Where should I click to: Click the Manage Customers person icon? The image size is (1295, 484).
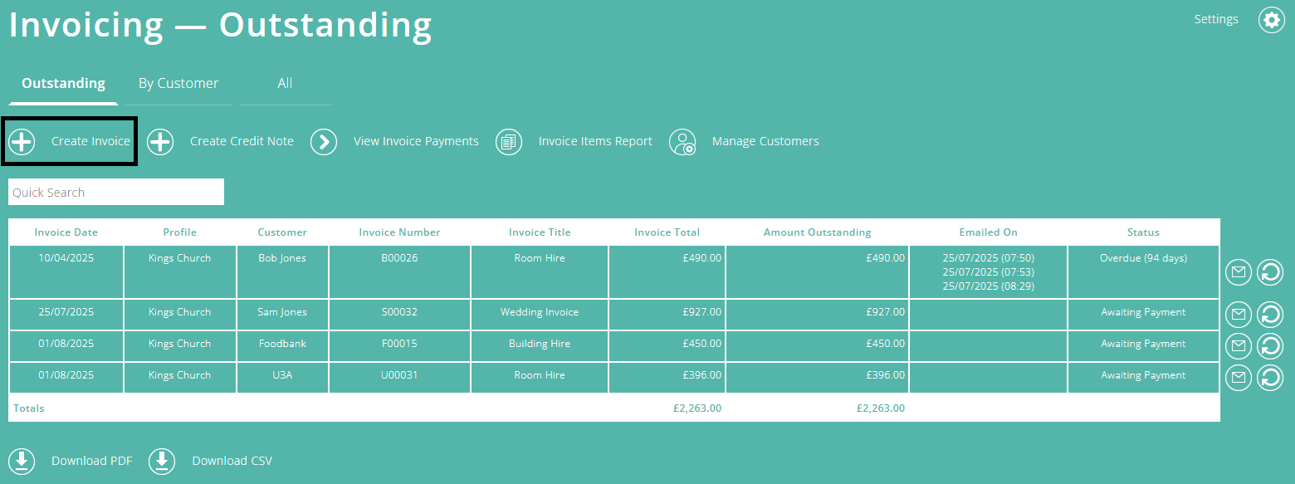[x=682, y=142]
